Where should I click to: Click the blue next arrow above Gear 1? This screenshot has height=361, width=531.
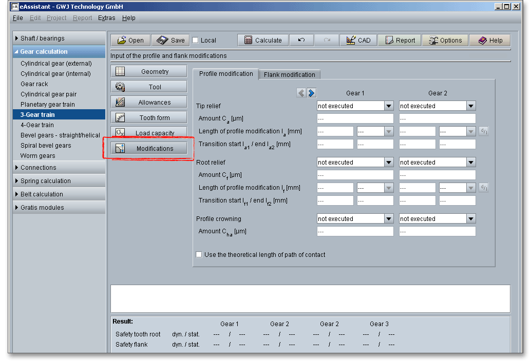pos(311,93)
